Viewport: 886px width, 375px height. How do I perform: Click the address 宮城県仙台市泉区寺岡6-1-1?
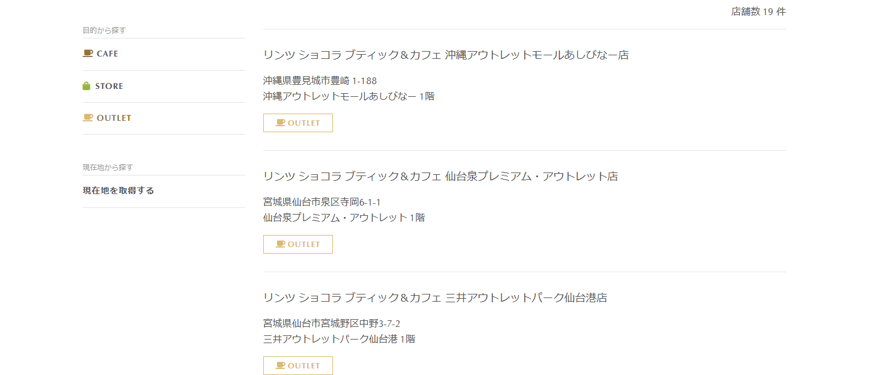[322, 202]
